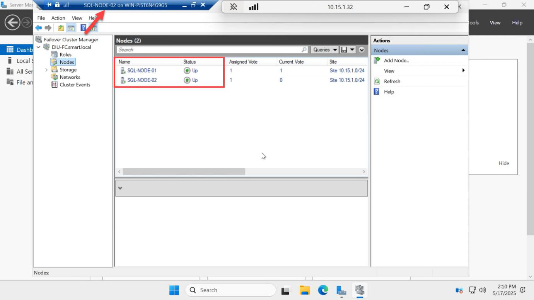
Task: Click SQL-NODE-01 green Up status icon
Action: click(187, 71)
